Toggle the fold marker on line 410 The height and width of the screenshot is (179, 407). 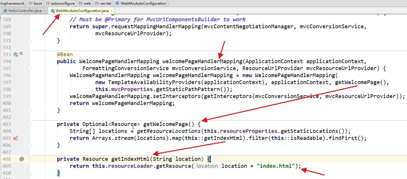pos(29,173)
